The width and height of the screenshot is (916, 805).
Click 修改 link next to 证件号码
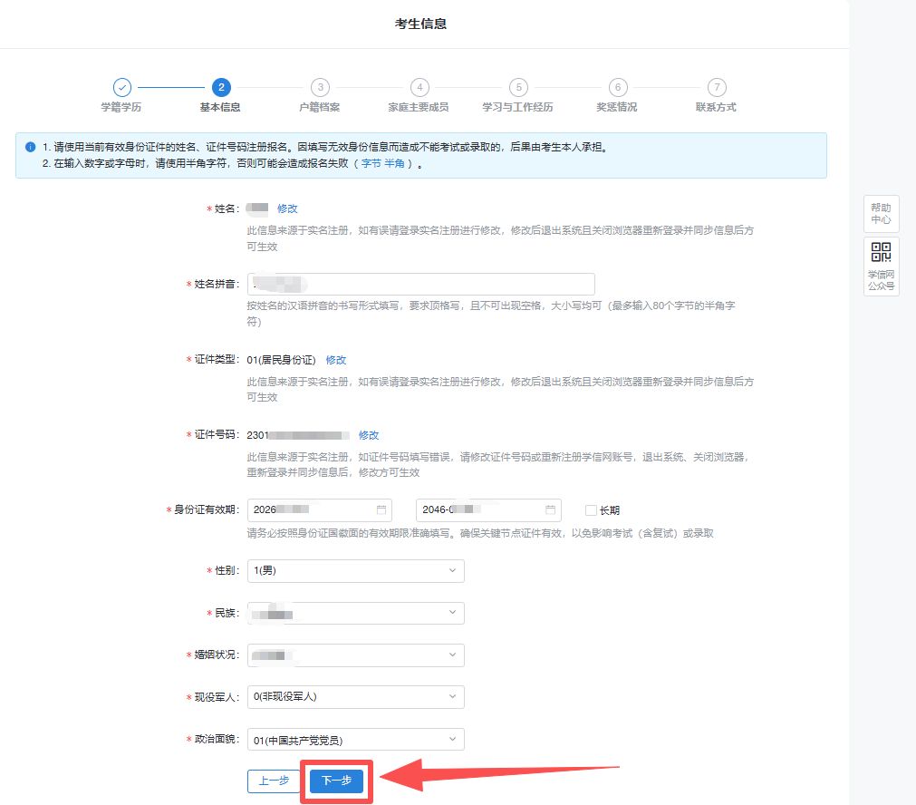click(x=369, y=435)
